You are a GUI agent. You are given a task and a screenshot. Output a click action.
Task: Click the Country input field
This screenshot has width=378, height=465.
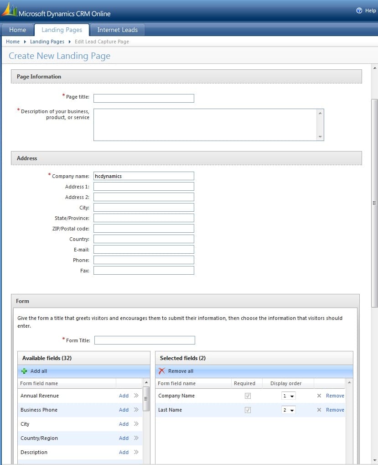(x=144, y=239)
